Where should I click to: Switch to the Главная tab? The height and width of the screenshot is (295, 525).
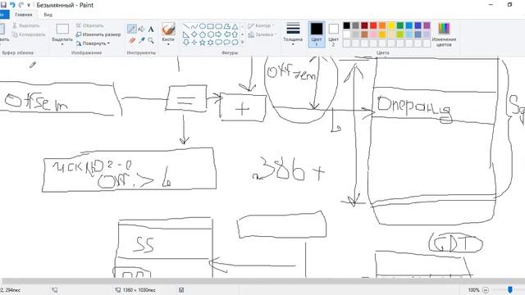(24, 15)
